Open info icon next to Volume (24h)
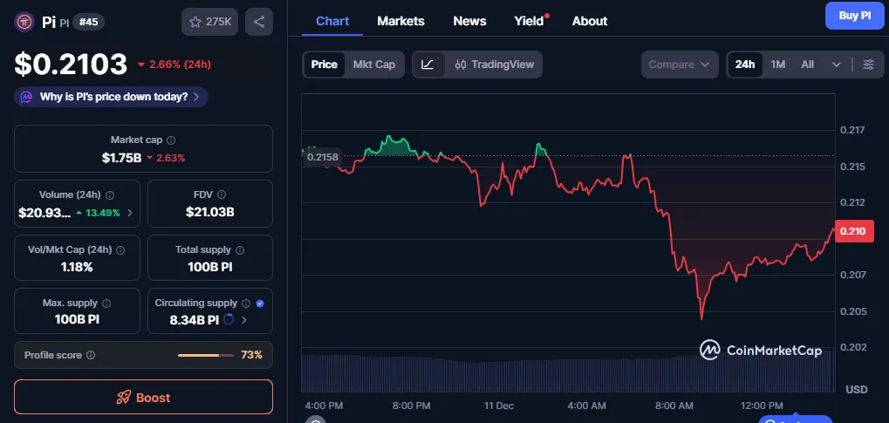889x423 pixels. tap(110, 195)
